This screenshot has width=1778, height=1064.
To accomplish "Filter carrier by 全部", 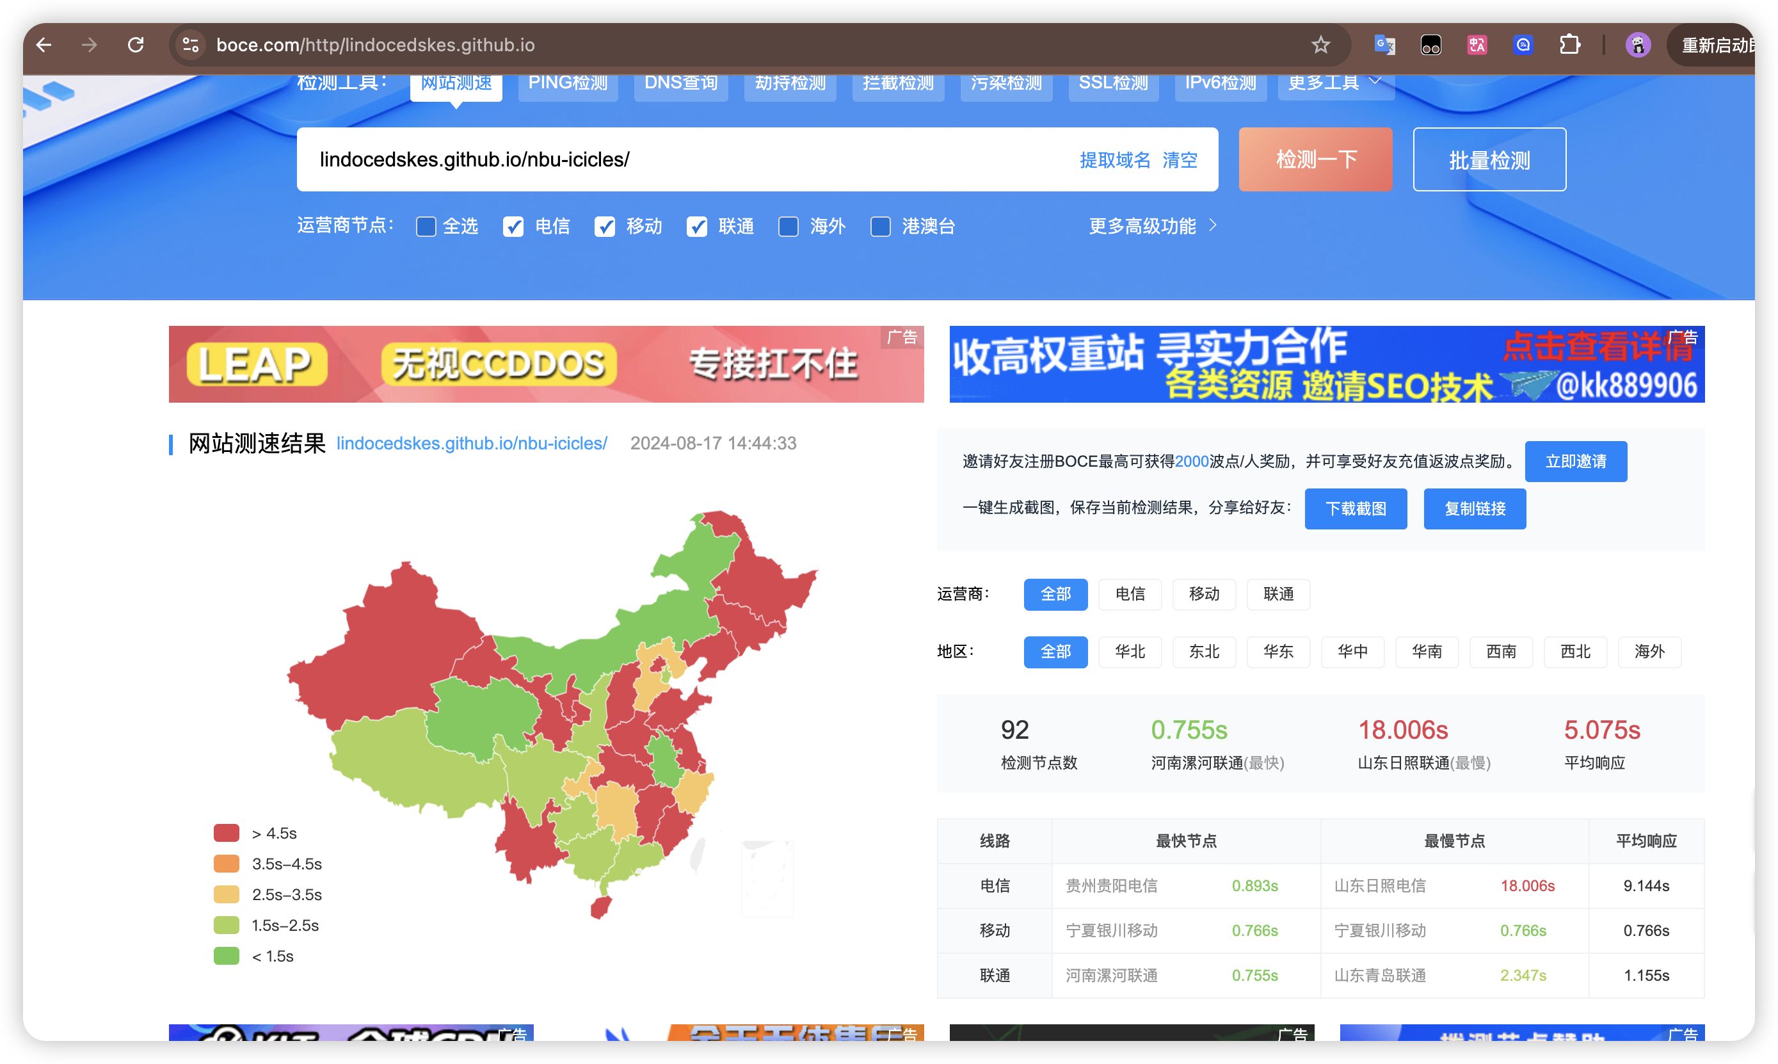I will pyautogui.click(x=1055, y=593).
